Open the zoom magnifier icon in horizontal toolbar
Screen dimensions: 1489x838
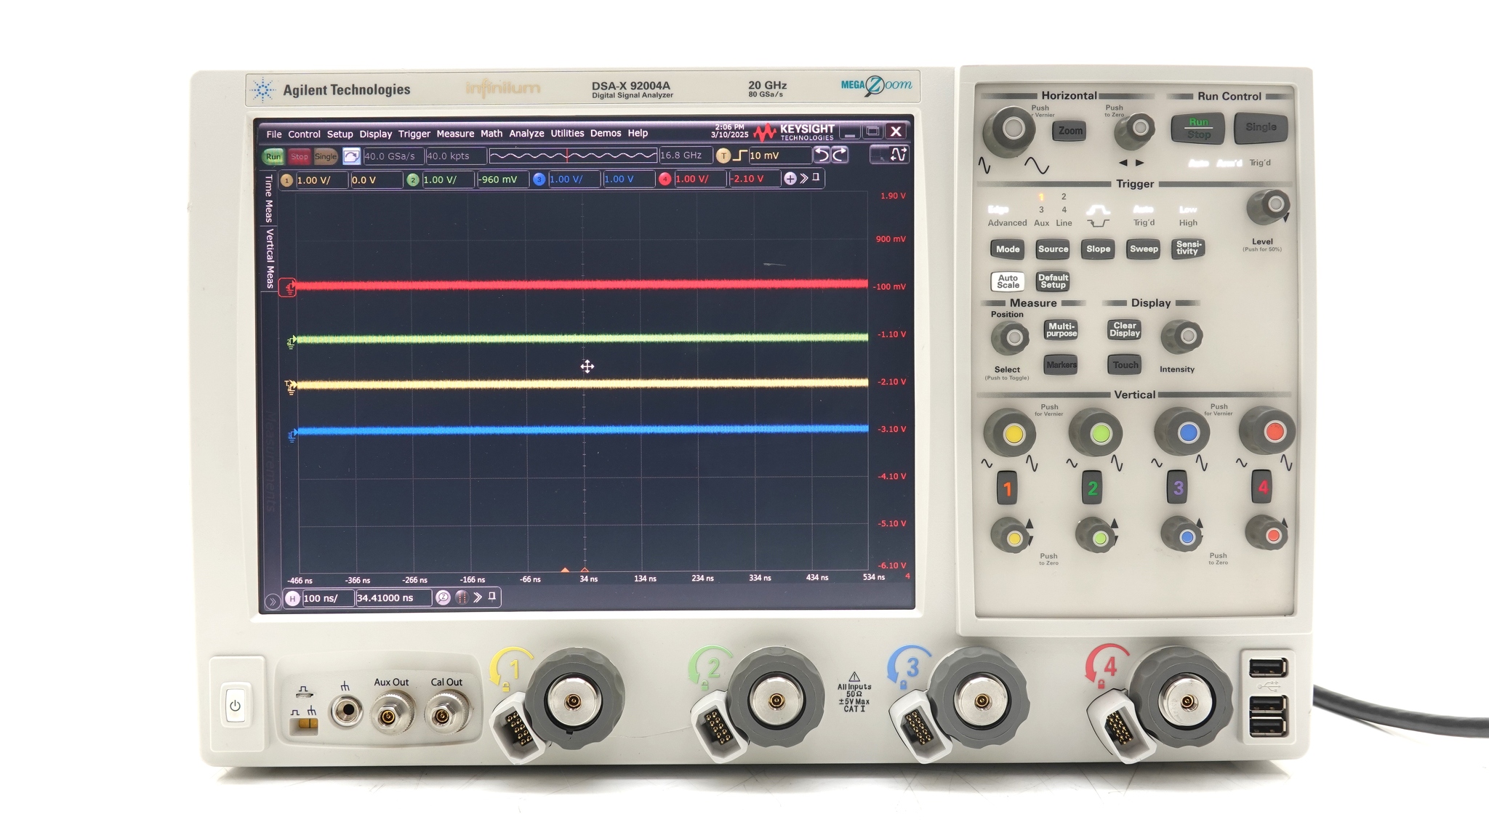(x=443, y=597)
